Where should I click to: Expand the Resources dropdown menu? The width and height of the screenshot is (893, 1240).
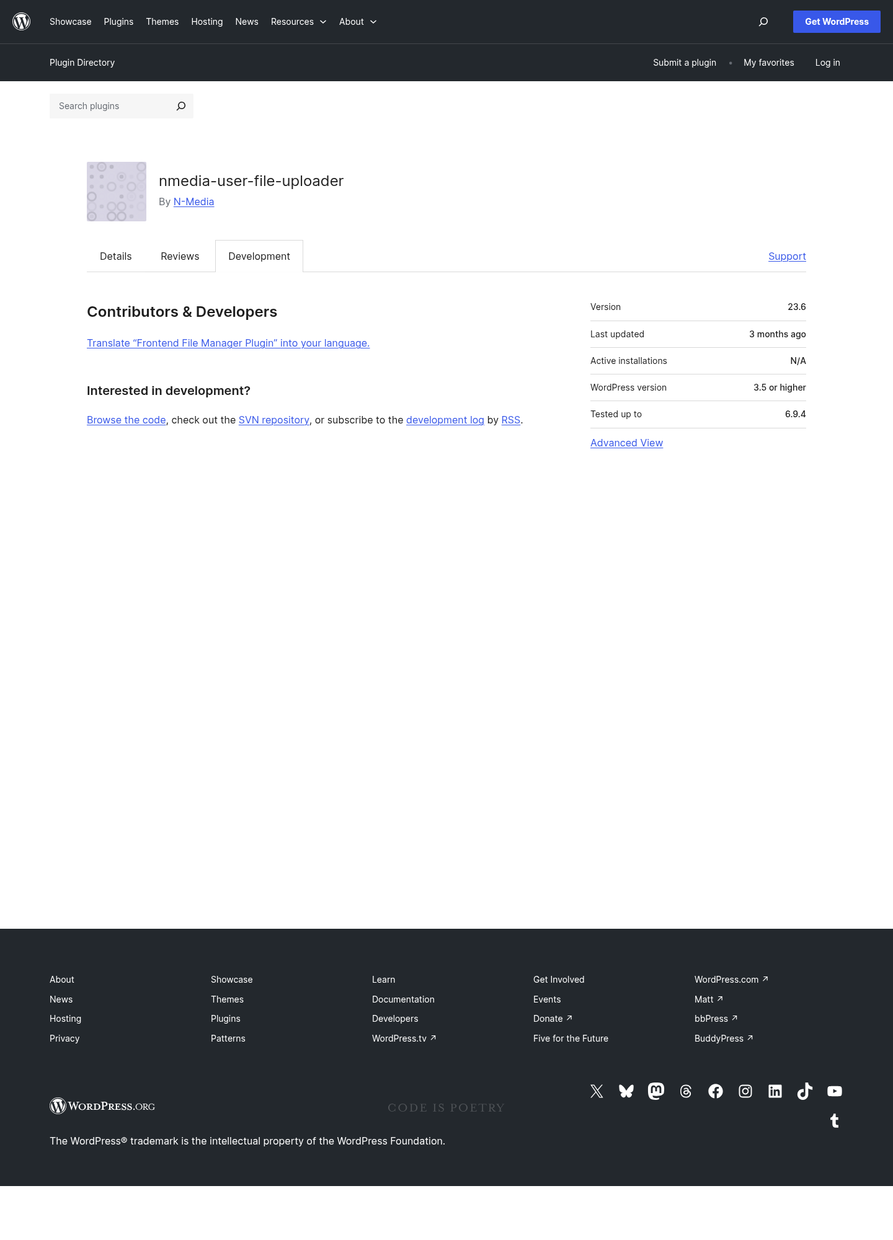pos(298,22)
